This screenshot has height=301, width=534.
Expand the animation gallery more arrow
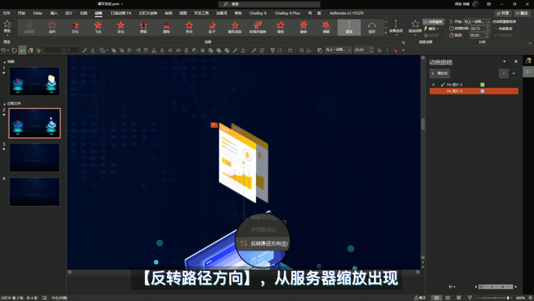(x=386, y=33)
